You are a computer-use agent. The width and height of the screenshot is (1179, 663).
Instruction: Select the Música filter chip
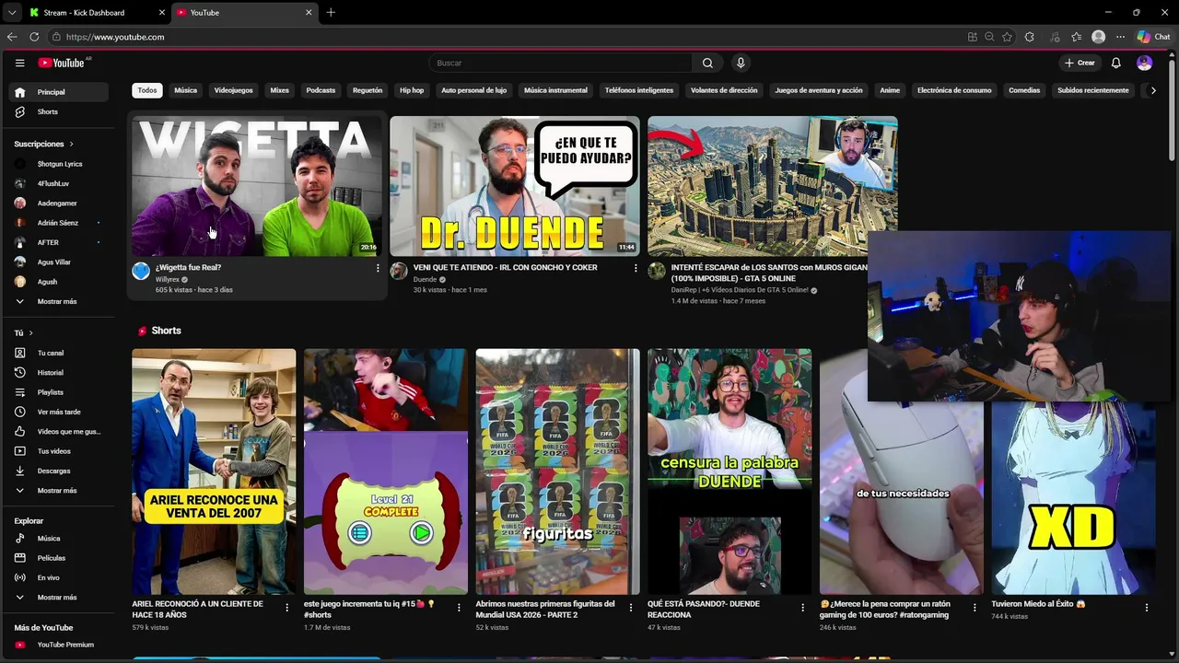(186, 90)
